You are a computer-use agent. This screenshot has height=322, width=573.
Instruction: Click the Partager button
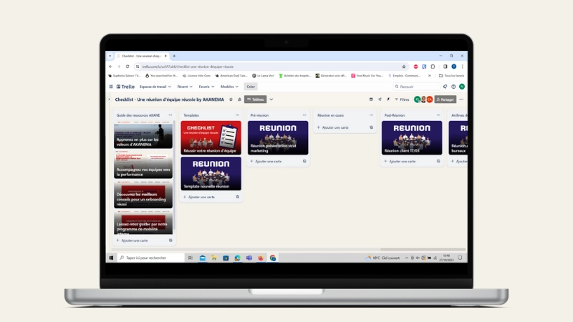[446, 99]
